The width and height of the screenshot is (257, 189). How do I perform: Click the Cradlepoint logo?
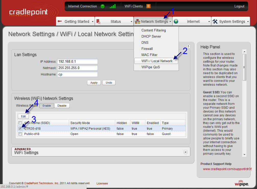(x=29, y=13)
